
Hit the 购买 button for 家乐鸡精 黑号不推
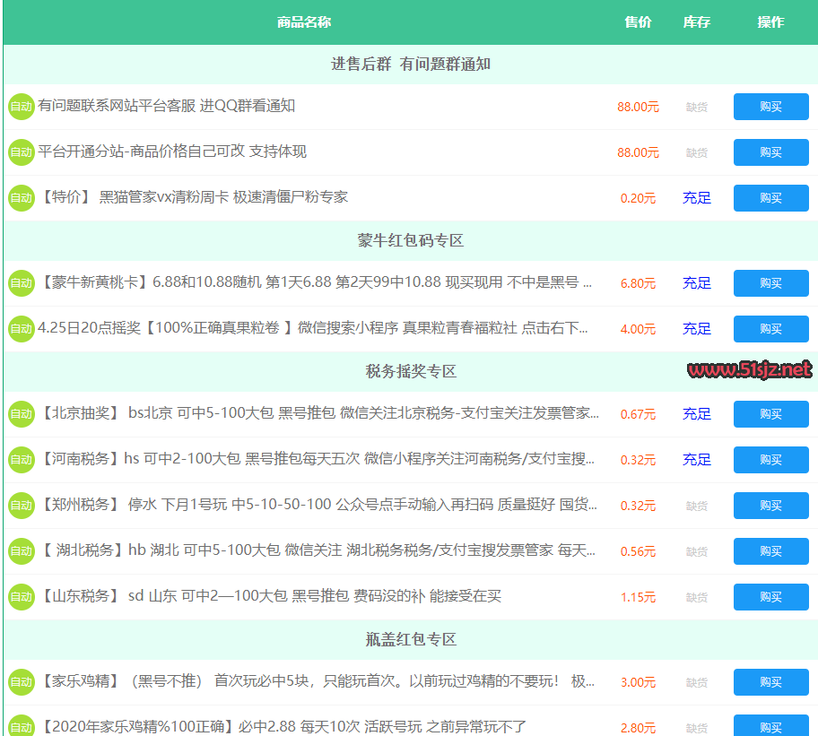pyautogui.click(x=770, y=682)
